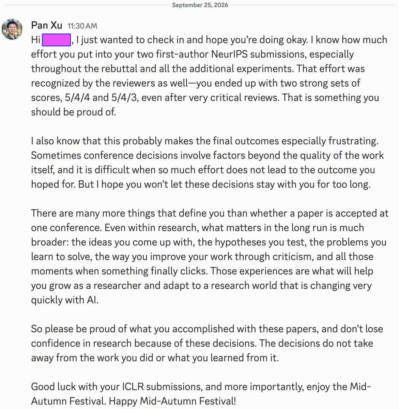Click the 11:30 AM message timestamp

pyautogui.click(x=82, y=26)
